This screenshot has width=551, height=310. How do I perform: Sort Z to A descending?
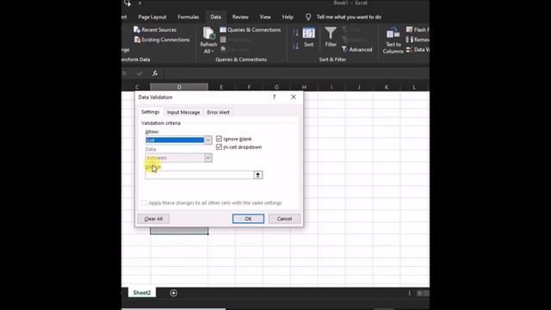tap(295, 46)
